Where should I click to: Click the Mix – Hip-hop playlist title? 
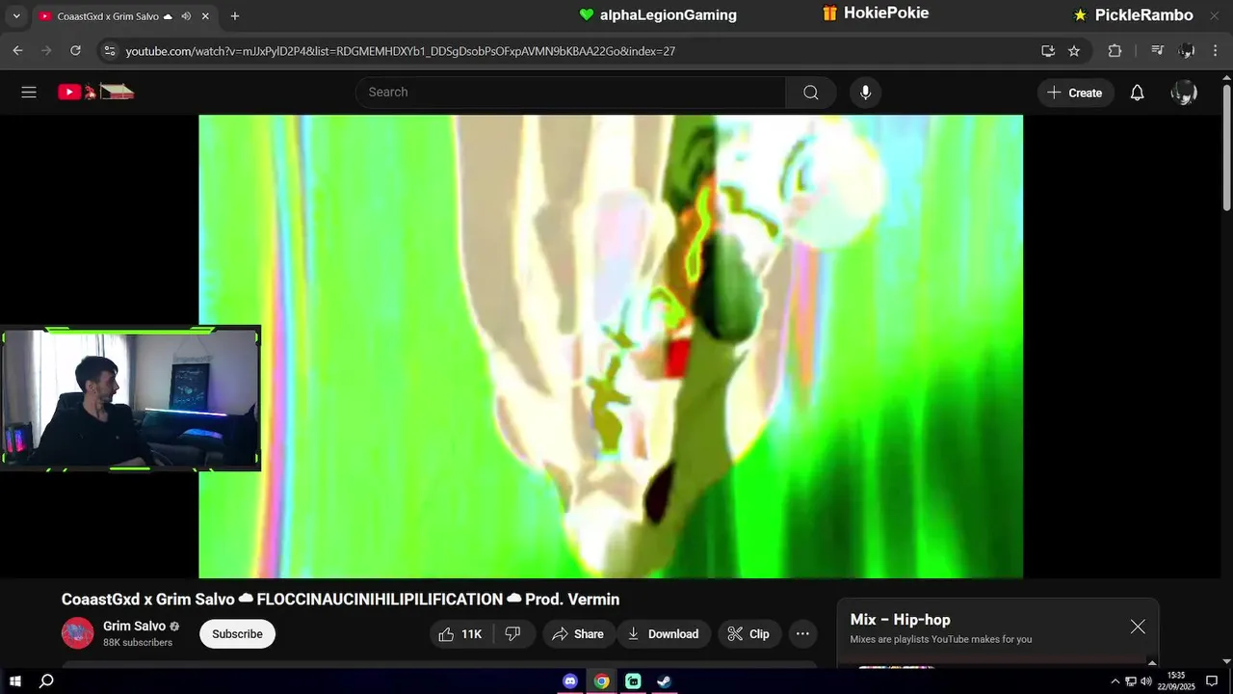900,620
